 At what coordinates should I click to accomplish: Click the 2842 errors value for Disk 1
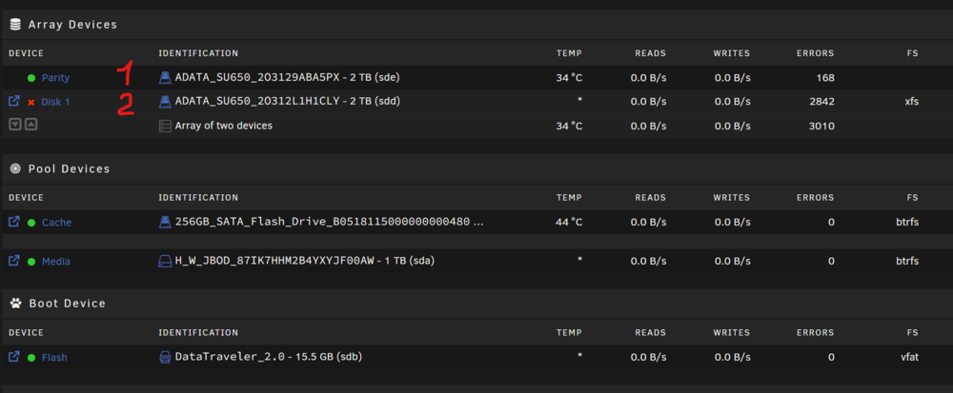coord(823,102)
